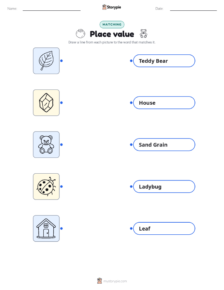Click the house picture tile
Image resolution: width=224 pixels, height=290 pixels.
point(46,228)
